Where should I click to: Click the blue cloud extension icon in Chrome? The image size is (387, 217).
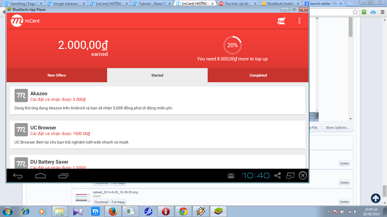[373, 12]
